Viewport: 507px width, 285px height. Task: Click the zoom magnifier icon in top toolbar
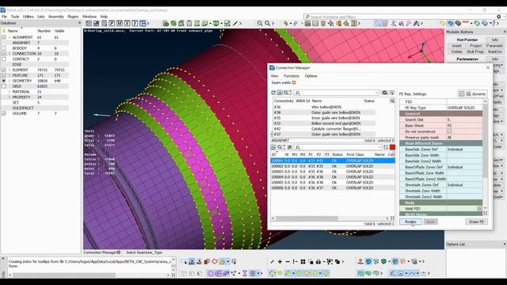pos(260,23)
